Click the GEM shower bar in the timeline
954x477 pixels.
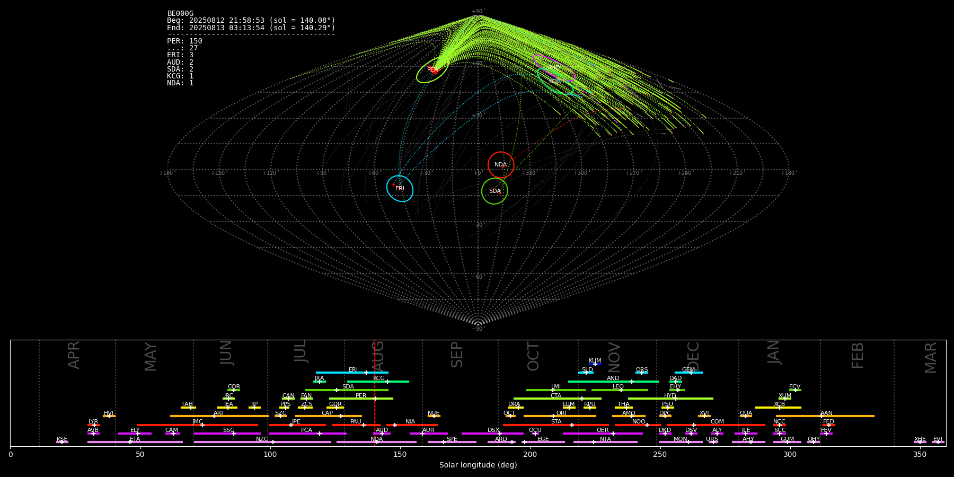coord(688,373)
